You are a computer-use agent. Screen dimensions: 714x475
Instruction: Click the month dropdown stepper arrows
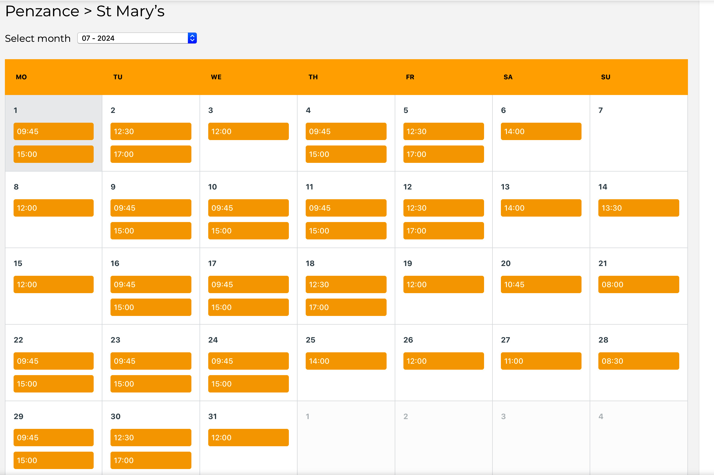pos(192,38)
